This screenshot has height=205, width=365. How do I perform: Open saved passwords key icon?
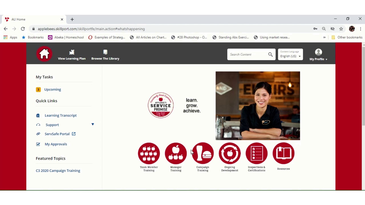click(x=315, y=29)
